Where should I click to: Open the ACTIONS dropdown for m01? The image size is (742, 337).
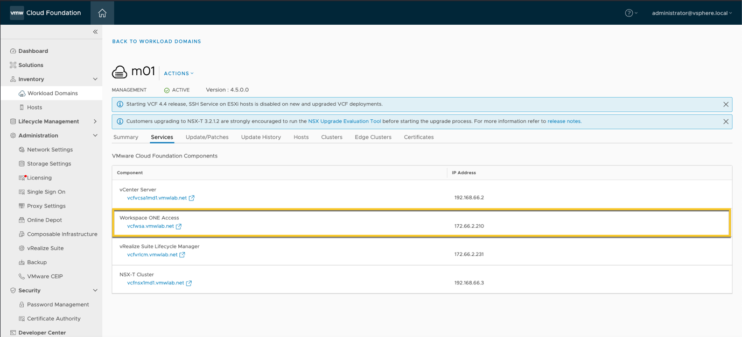point(179,74)
